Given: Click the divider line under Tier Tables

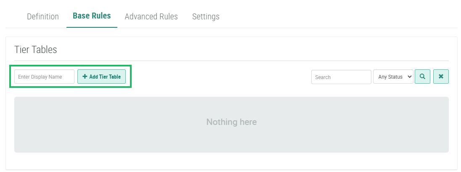Looking at the screenshot, I should [x=231, y=61].
